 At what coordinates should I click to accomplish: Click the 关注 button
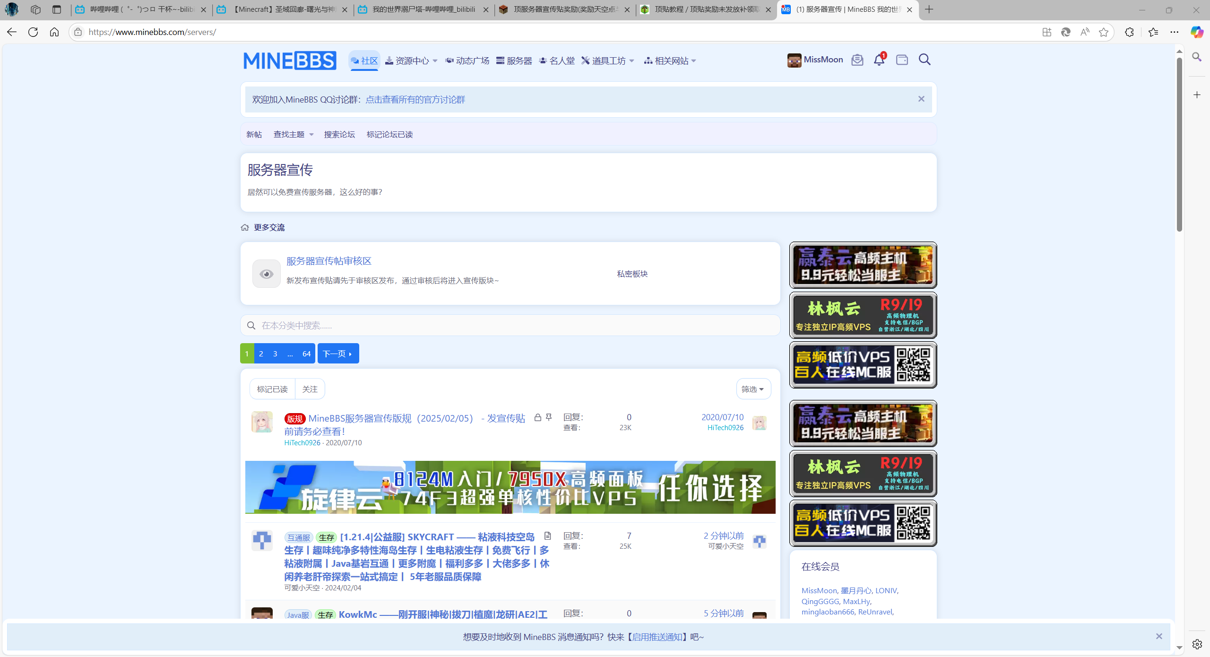(310, 389)
